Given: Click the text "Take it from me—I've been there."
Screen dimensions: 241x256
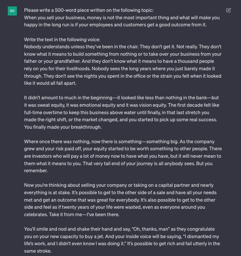Looking at the screenshot, I should pyautogui.click(x=84, y=214).
